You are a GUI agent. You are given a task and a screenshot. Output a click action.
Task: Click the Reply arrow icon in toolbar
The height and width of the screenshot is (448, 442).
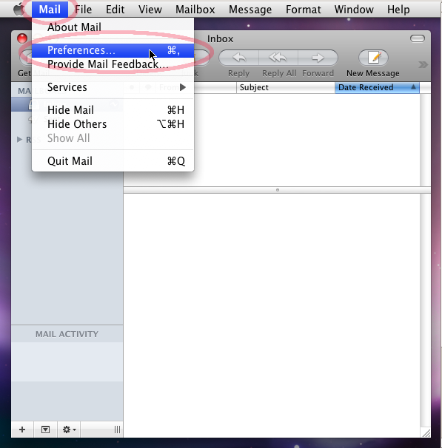pos(239,58)
